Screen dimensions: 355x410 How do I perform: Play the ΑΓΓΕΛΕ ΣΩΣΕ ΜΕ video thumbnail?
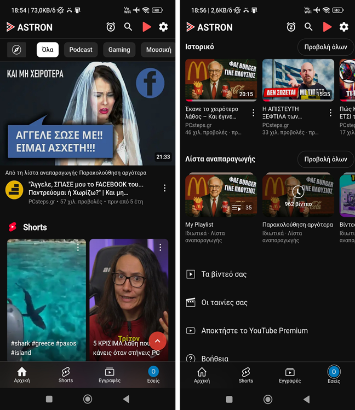[88, 113]
